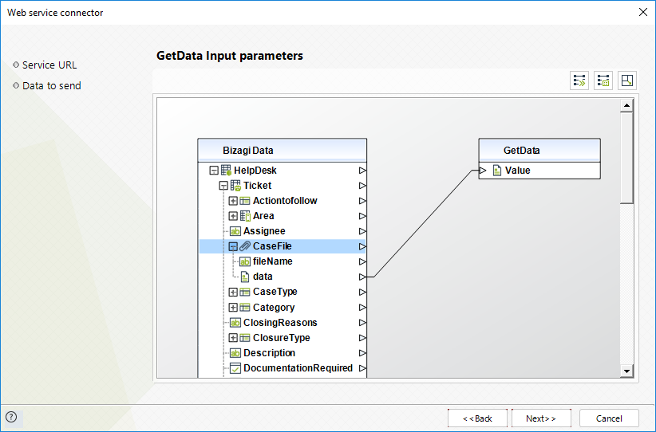Screen dimensions: 656x432
Task: Click the scrollbar up arrow
Action: (626, 105)
